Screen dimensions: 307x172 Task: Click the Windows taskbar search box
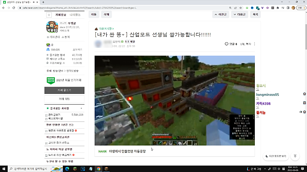click(x=35, y=169)
